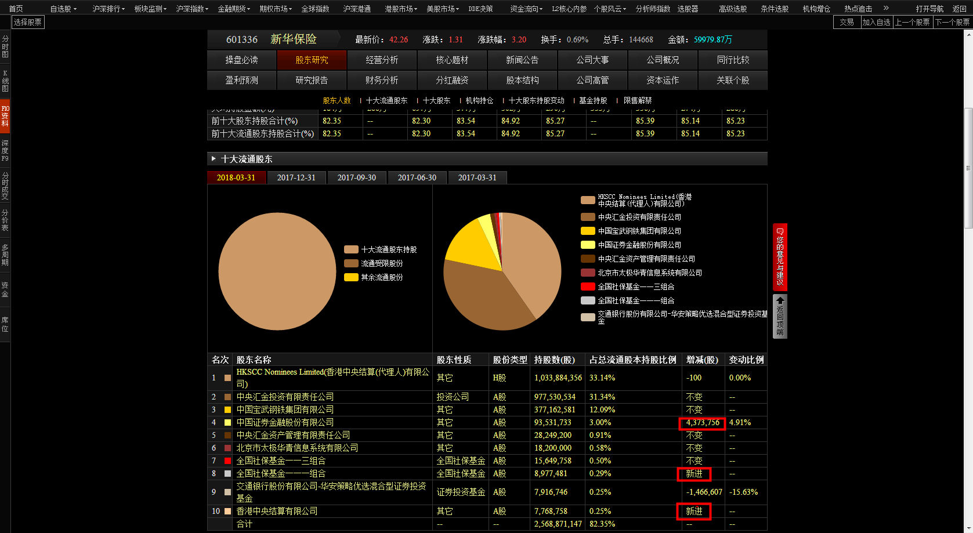Screen dimensions: 973x533
Task: Show more menu items via the » arrow
Action: tap(886, 8)
